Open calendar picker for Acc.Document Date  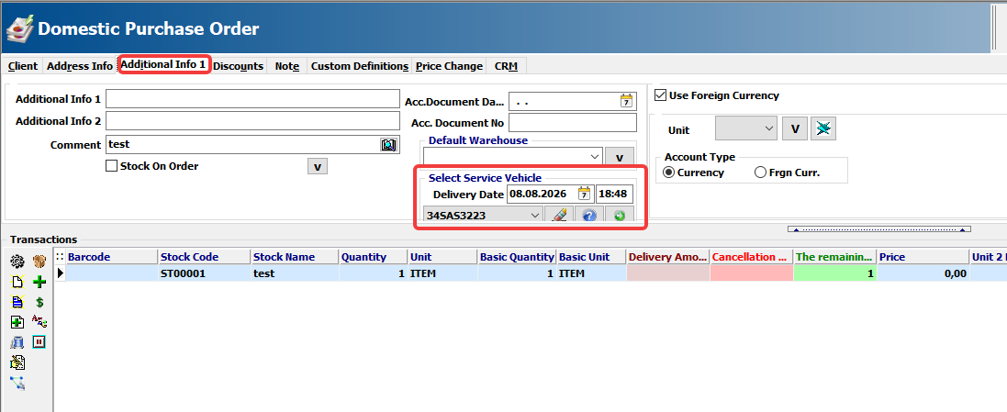click(x=626, y=102)
